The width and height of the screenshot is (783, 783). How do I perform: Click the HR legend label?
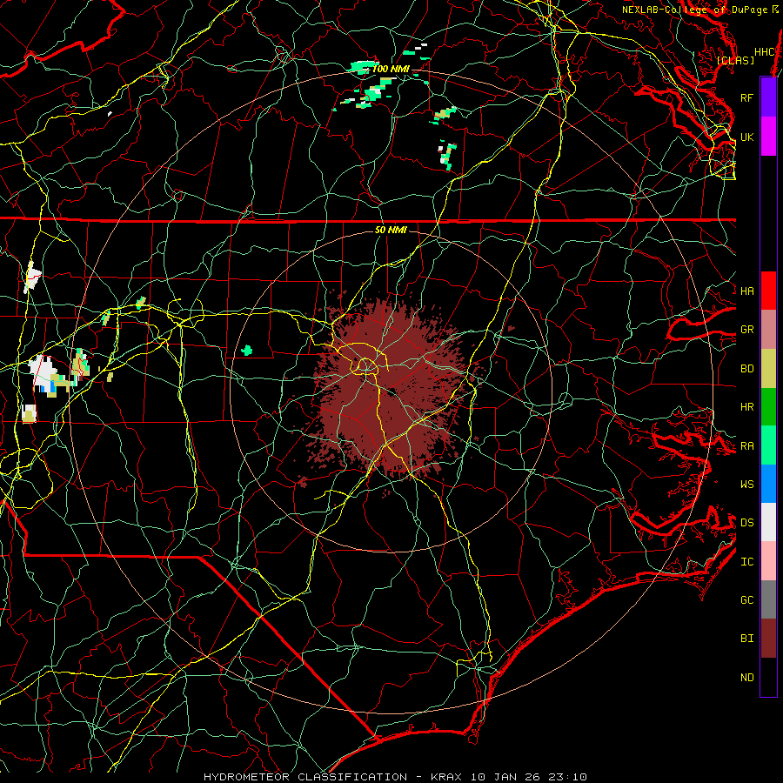(747, 407)
